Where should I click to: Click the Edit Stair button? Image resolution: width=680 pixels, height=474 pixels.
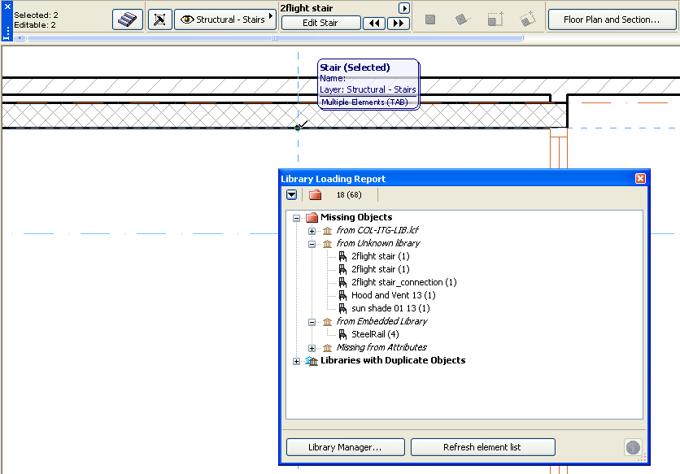pos(320,23)
